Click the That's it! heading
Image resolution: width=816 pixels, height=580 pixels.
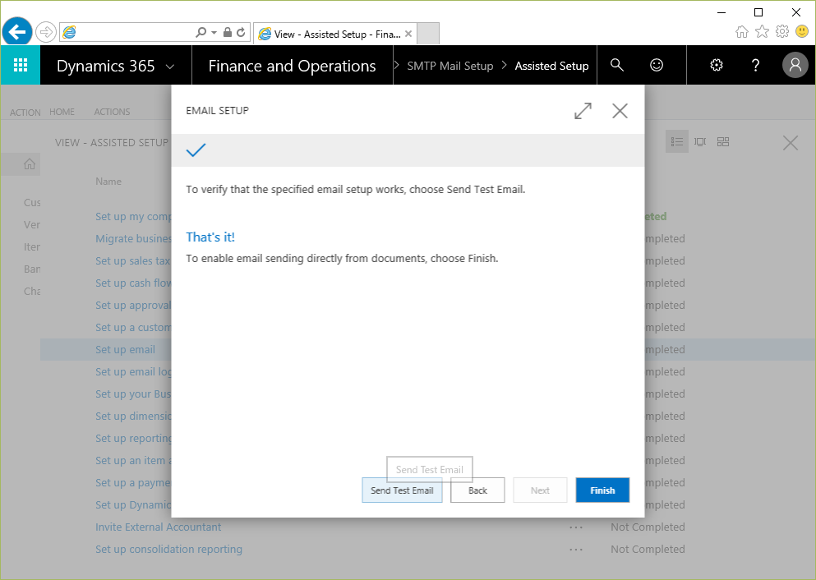coord(210,237)
